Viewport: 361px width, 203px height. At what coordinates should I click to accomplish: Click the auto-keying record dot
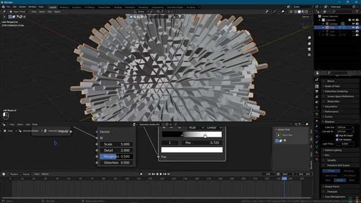point(141,174)
